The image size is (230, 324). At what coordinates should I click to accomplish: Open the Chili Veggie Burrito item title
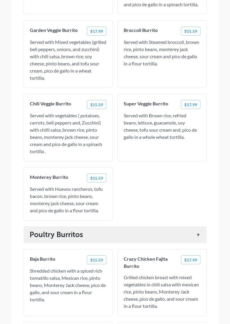tap(50, 104)
